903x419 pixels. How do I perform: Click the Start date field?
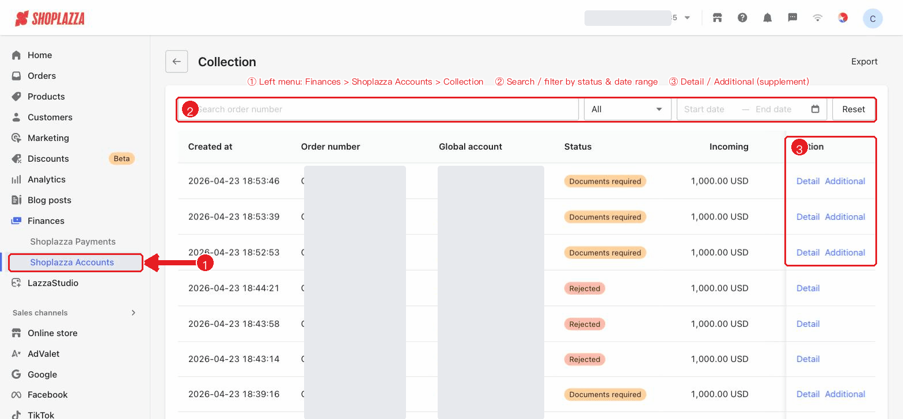click(704, 109)
